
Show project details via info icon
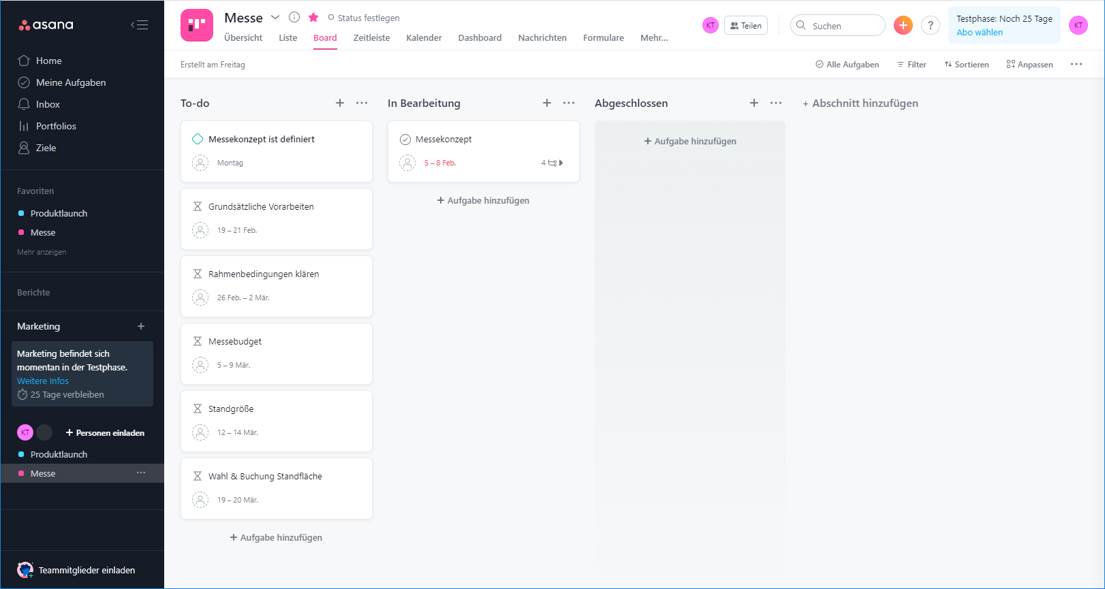294,17
